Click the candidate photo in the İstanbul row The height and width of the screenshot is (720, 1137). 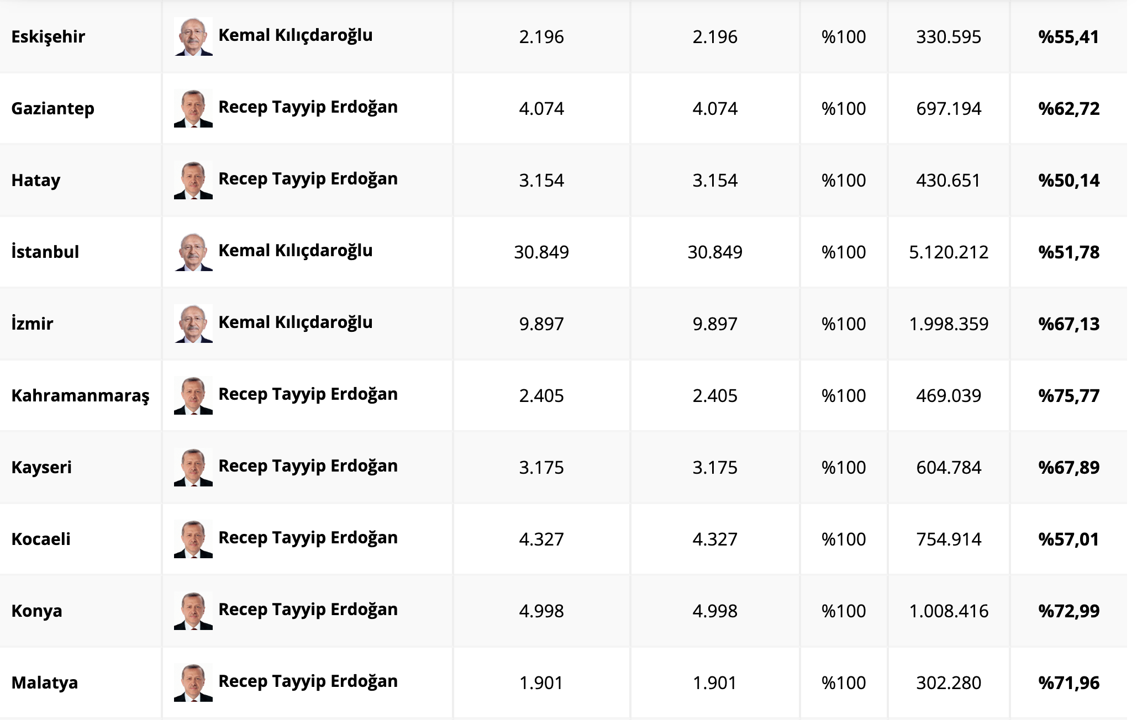coord(193,252)
